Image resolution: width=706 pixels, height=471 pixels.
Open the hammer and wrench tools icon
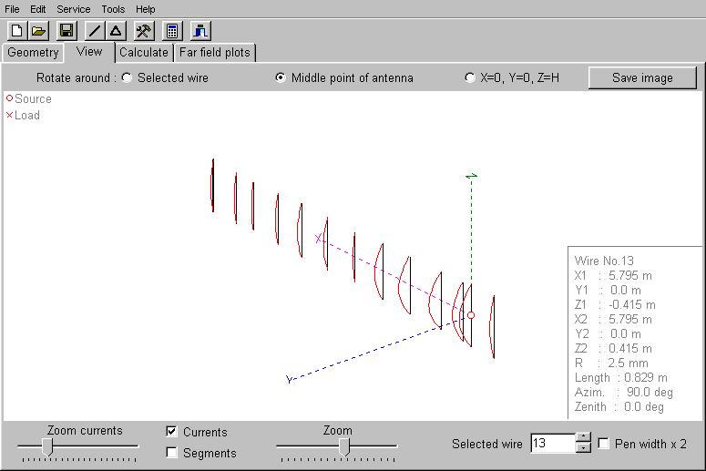pos(144,30)
